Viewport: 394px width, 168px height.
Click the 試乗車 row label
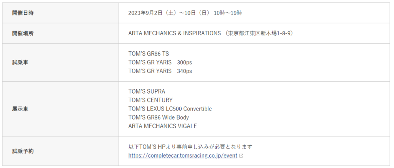tap(20, 63)
